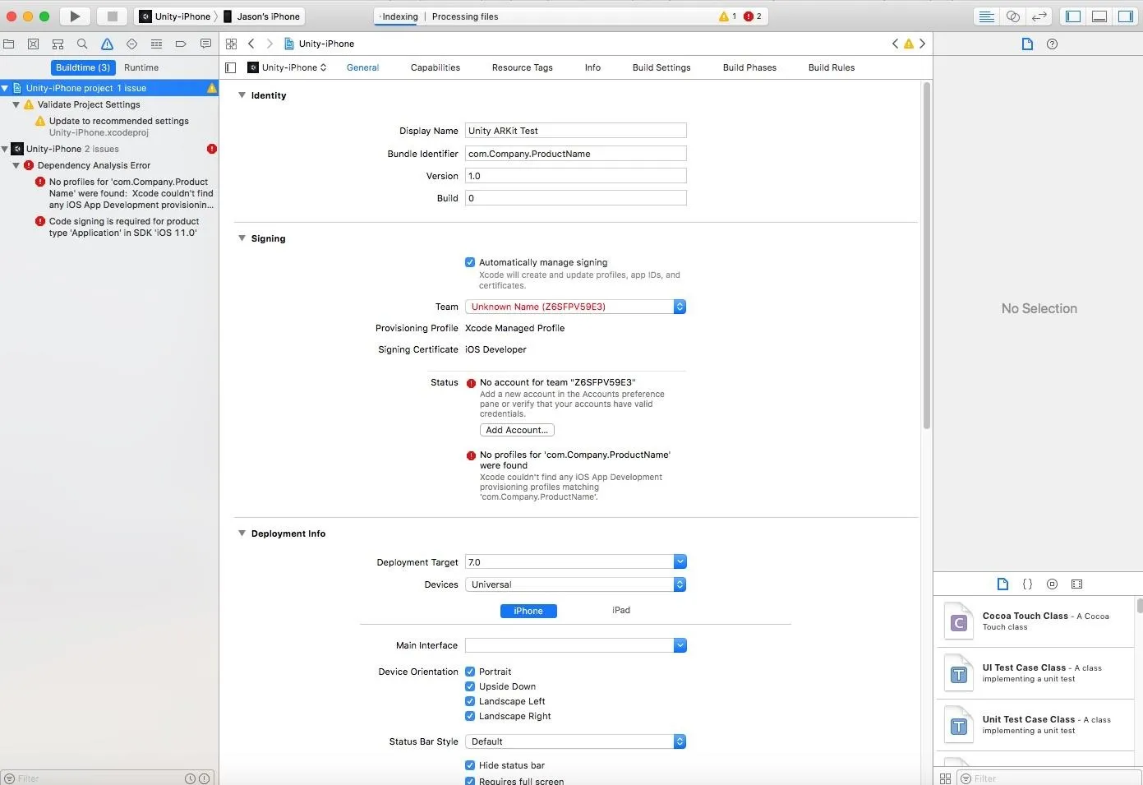Toggle the Landscape Right checkbox
Viewport: 1143px width, 785px height.
click(x=470, y=716)
